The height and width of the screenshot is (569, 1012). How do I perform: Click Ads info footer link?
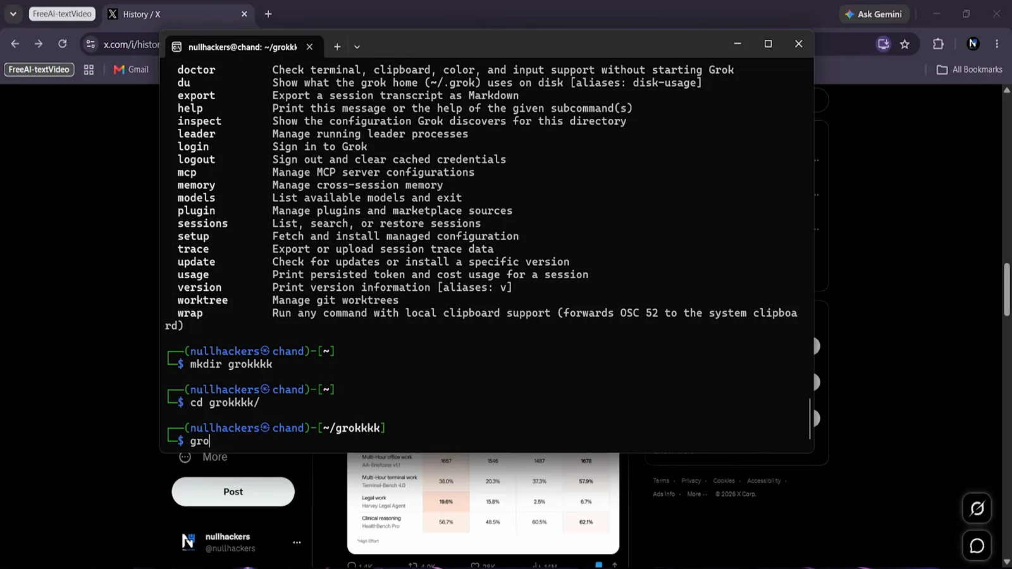(x=663, y=494)
